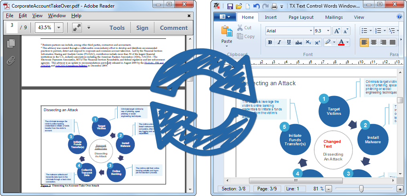
Task: Open the Tools pane in Adobe Reader
Action: [117, 28]
